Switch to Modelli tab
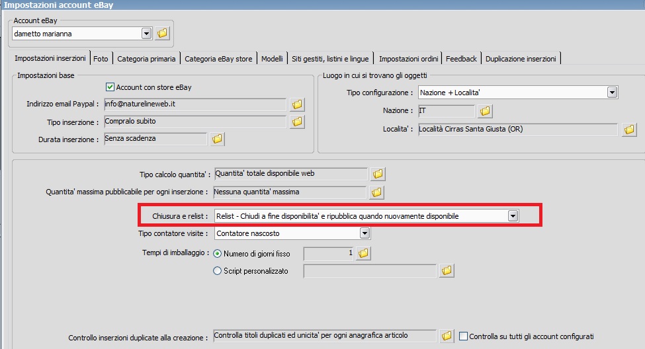This screenshot has height=349, width=645. tap(272, 59)
